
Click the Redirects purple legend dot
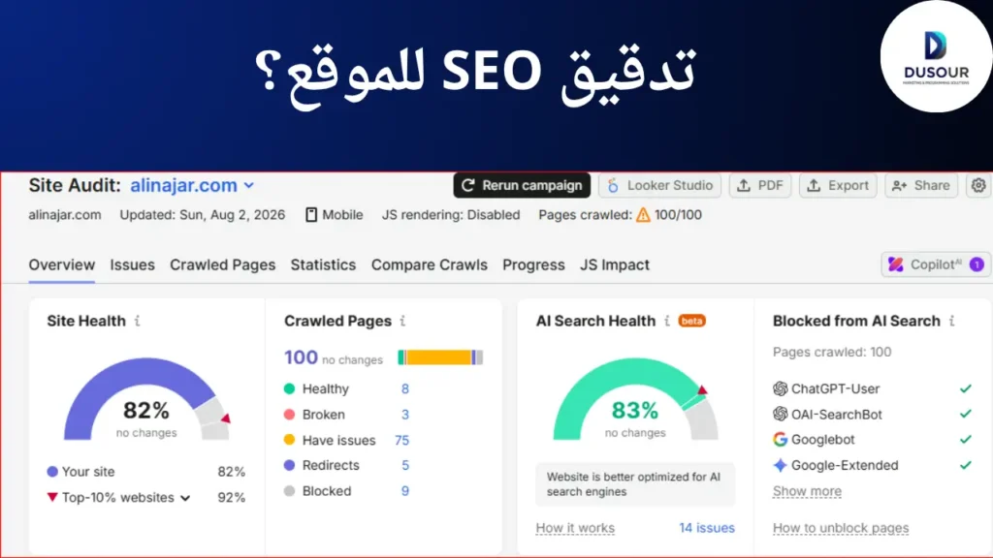[x=289, y=465]
